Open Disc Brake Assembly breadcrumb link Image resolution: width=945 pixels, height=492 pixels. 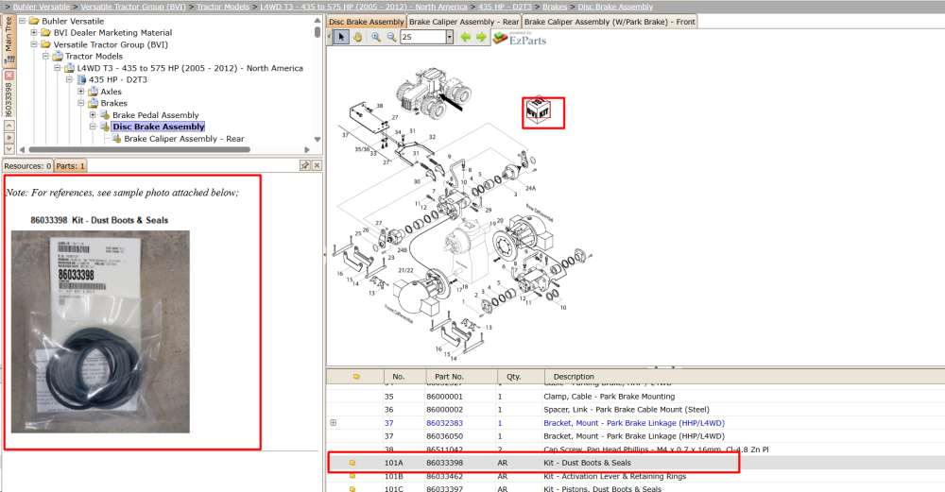coord(615,7)
